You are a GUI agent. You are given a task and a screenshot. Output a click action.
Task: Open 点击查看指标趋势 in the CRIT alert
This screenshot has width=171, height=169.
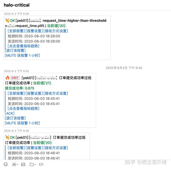click(23, 108)
